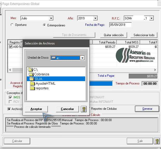Uncheck the A80 registro patronal row checkbox

[11, 47]
